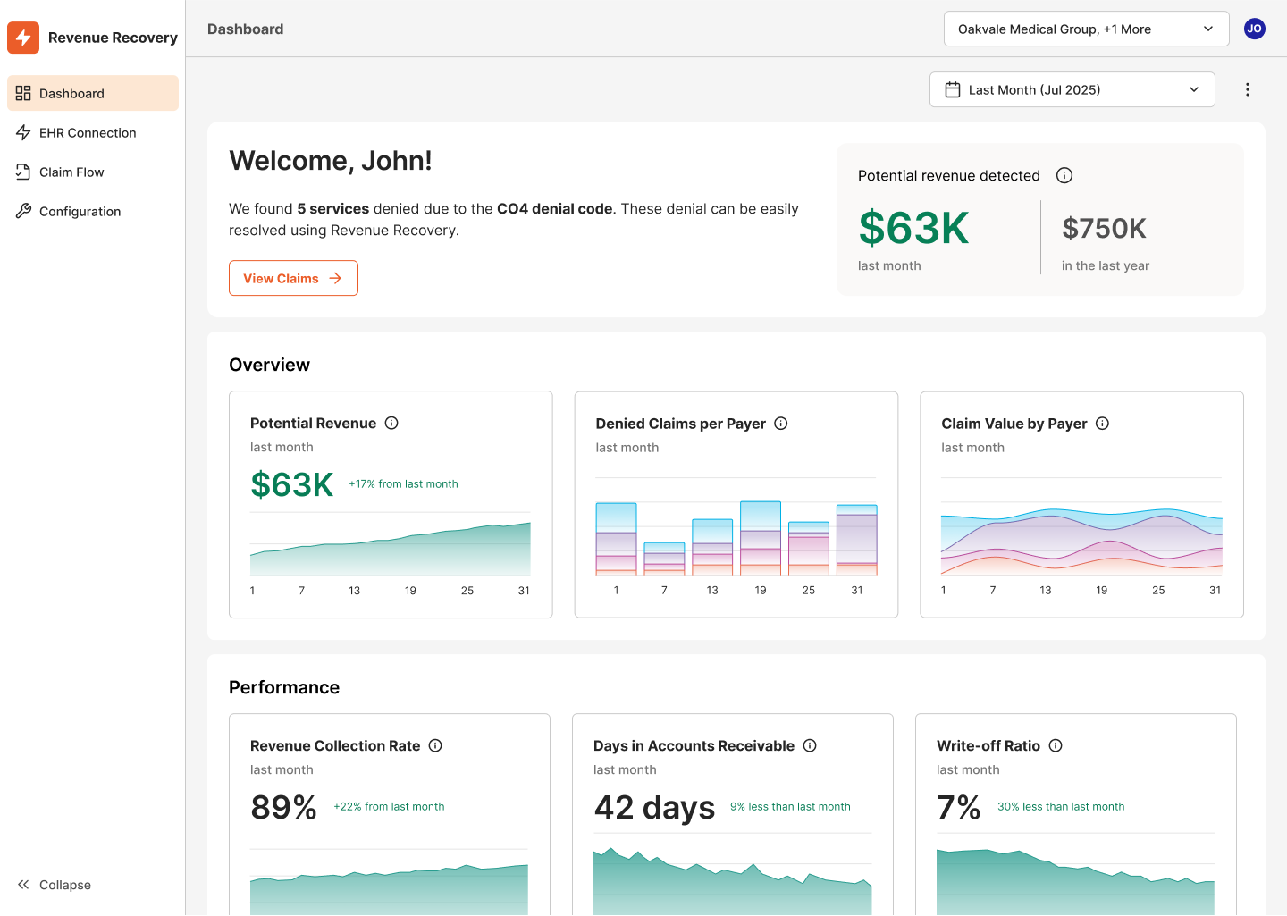The image size is (1287, 916).
Task: Click the Claim Flow document icon
Action: [24, 172]
